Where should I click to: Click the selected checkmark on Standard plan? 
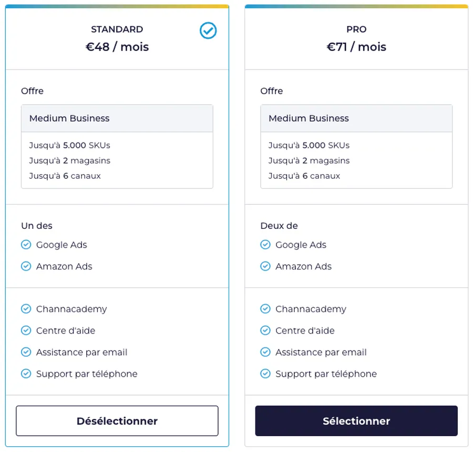point(208,31)
